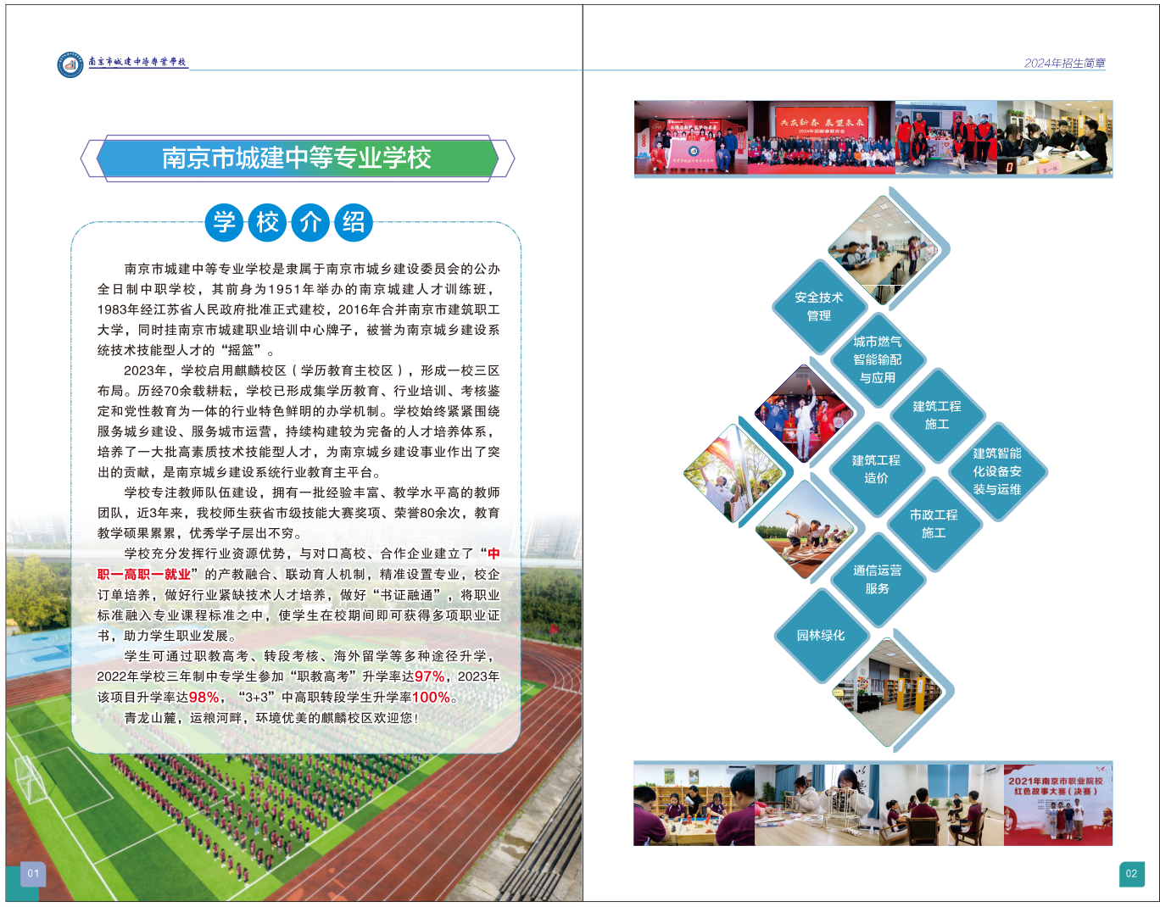Click the line starting '2023年，学校启用麒麟校区'
This screenshot has height=907, width=1160.
click(x=312, y=370)
